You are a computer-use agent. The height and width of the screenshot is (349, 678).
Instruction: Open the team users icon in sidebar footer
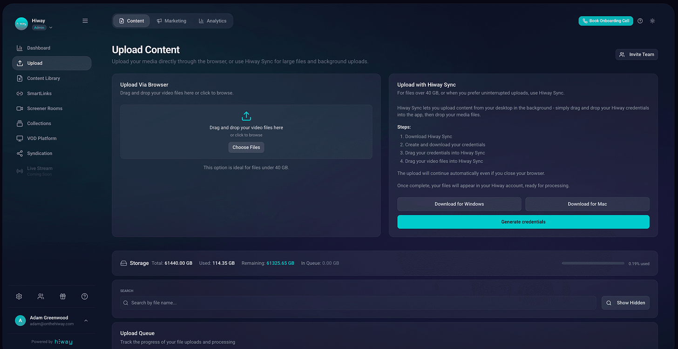pos(41,296)
